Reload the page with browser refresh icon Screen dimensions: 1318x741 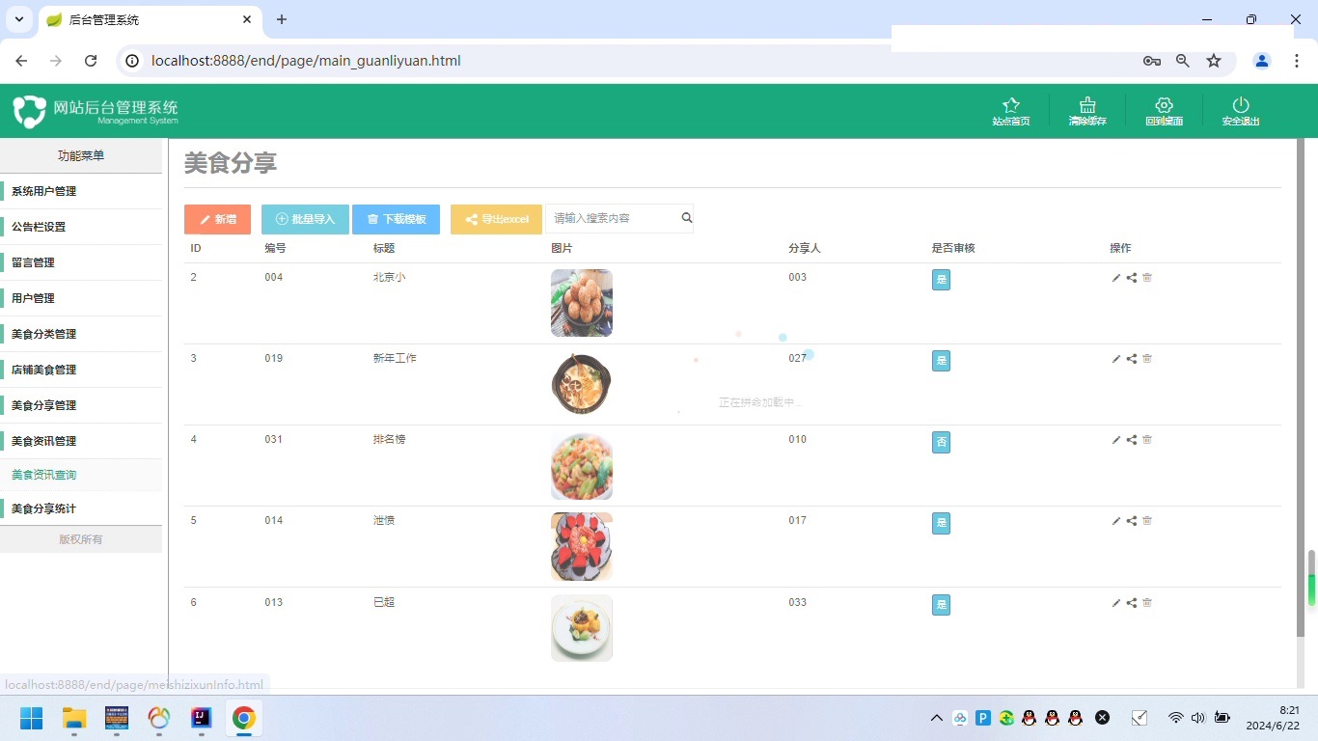(x=91, y=61)
